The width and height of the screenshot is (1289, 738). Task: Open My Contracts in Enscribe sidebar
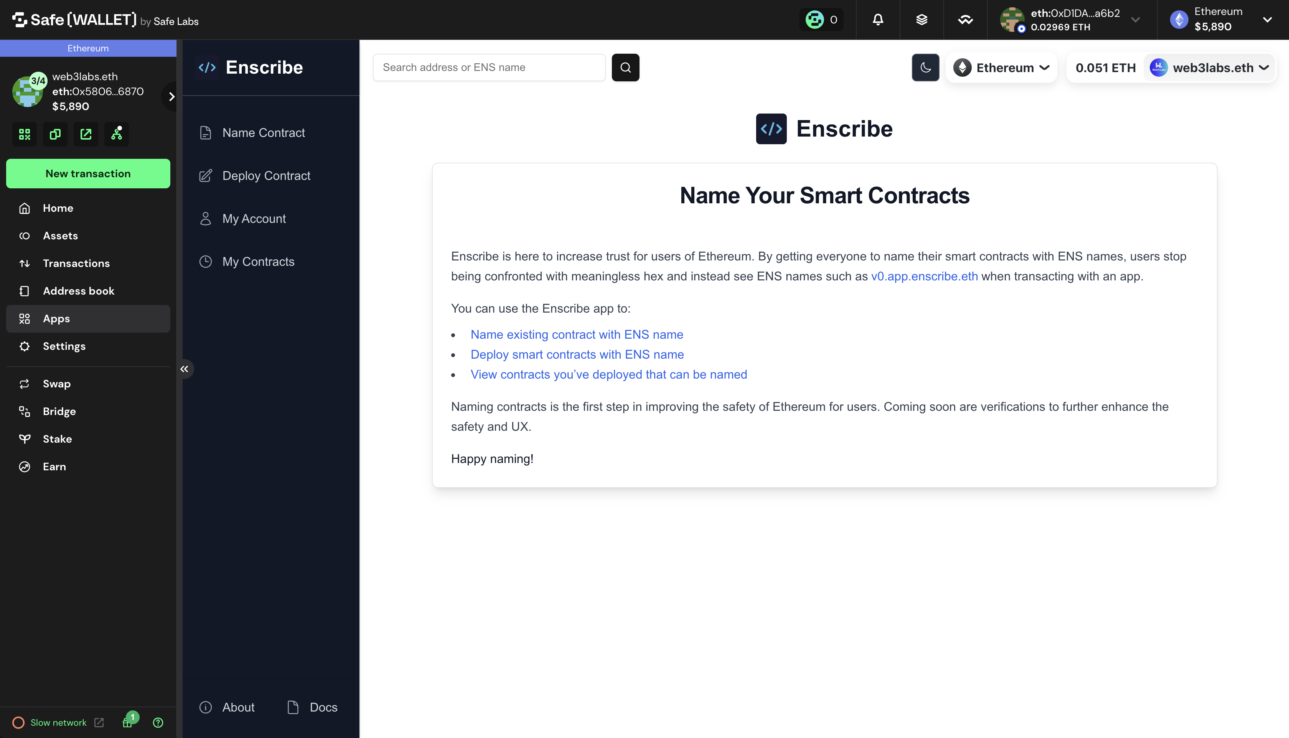[x=258, y=261]
